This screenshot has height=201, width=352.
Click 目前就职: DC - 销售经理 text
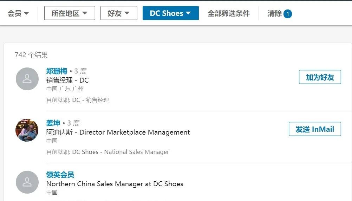77,100
